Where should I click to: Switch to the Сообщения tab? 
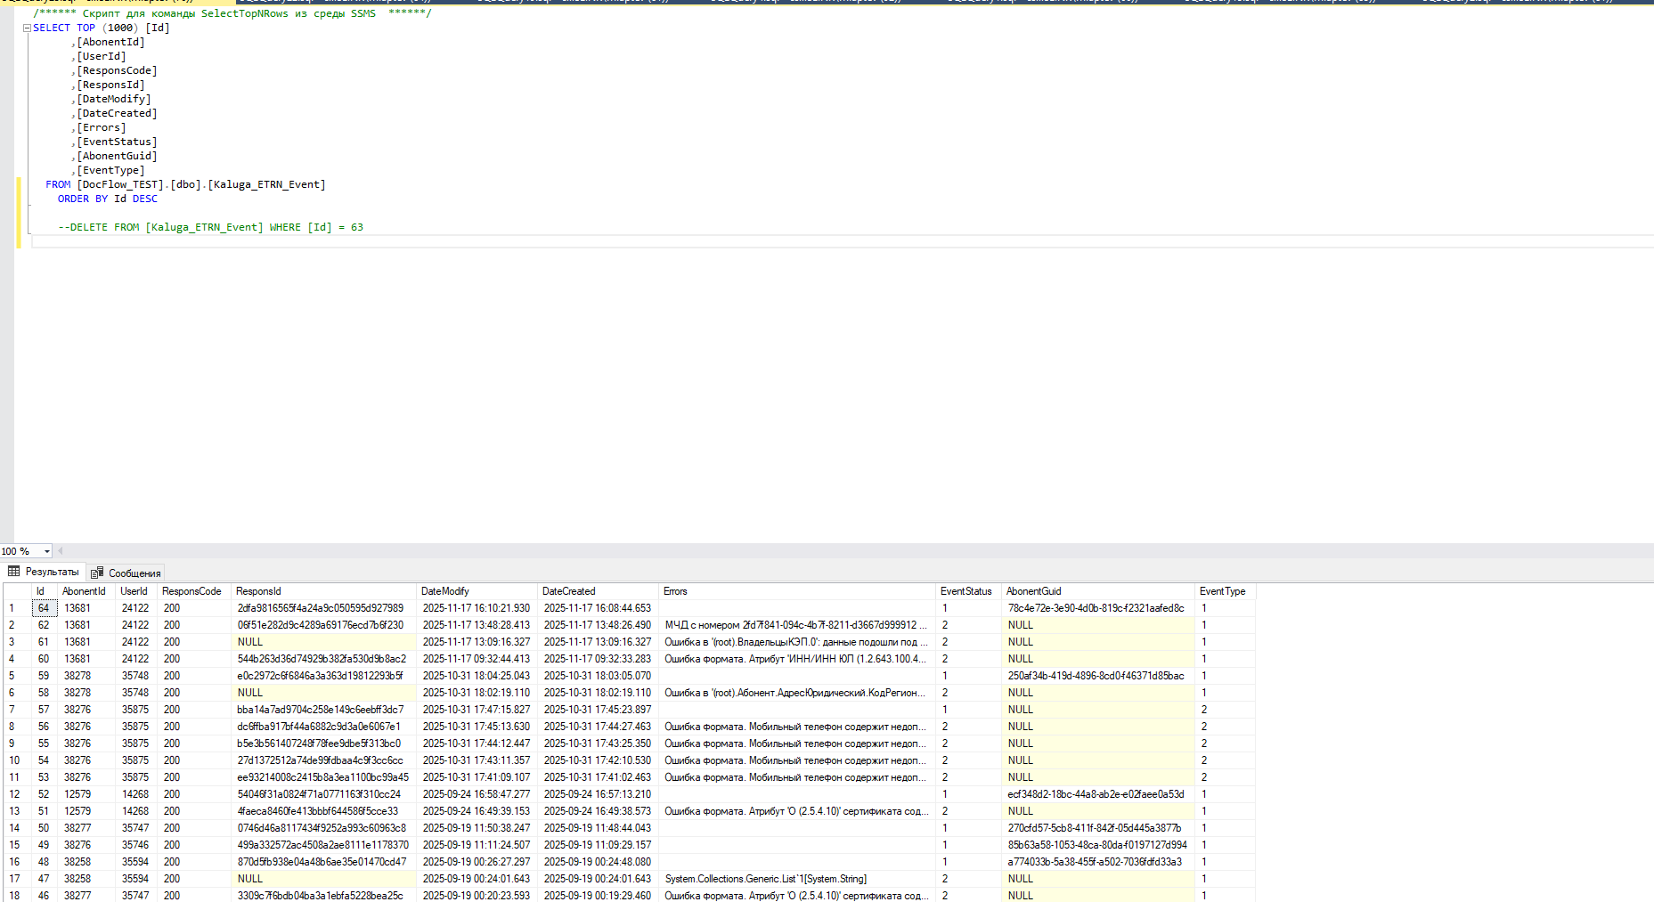point(126,573)
